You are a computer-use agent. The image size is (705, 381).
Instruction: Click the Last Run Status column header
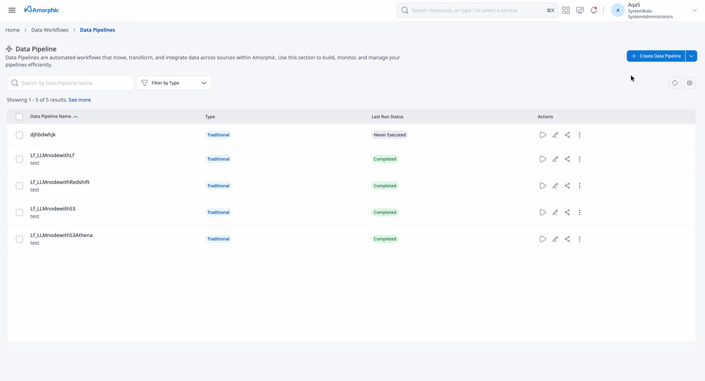(387, 117)
